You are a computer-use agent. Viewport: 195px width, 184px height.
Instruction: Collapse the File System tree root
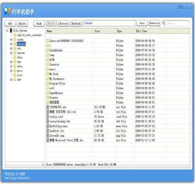coord(7,31)
